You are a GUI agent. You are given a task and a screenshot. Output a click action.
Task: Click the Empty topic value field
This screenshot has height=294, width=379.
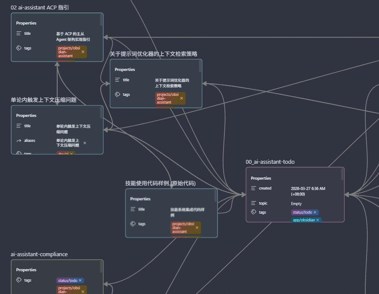point(296,204)
